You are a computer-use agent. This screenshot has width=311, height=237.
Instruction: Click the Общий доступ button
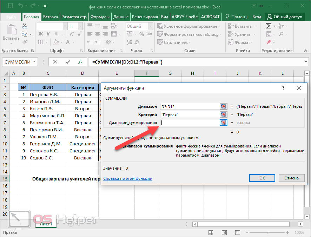(x=285, y=17)
